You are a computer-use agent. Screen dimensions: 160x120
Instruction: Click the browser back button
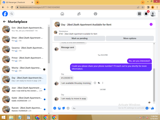tap(3, 7)
